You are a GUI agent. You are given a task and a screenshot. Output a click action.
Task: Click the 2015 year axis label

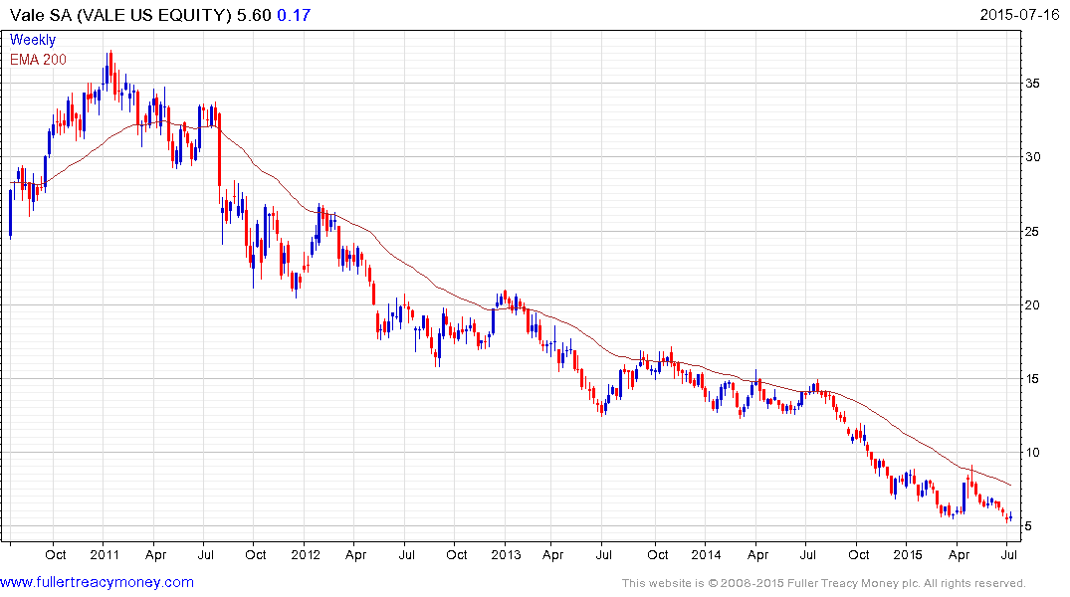click(907, 554)
